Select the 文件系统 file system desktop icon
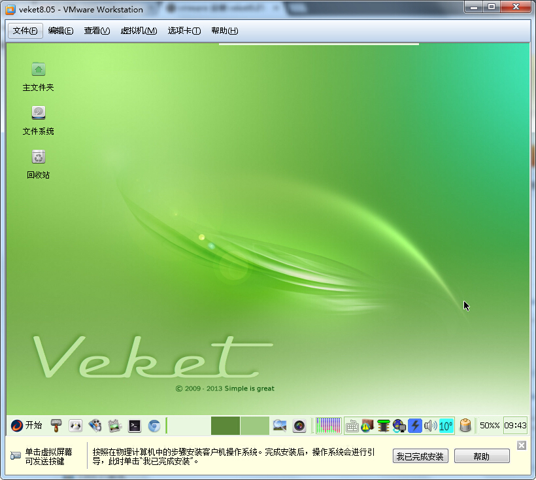Screen dimensions: 536x480 39,121
